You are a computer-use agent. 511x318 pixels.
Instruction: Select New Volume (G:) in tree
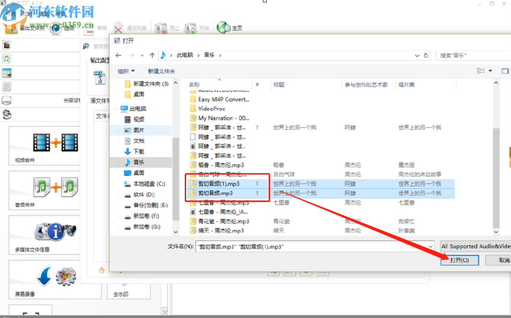tap(147, 227)
